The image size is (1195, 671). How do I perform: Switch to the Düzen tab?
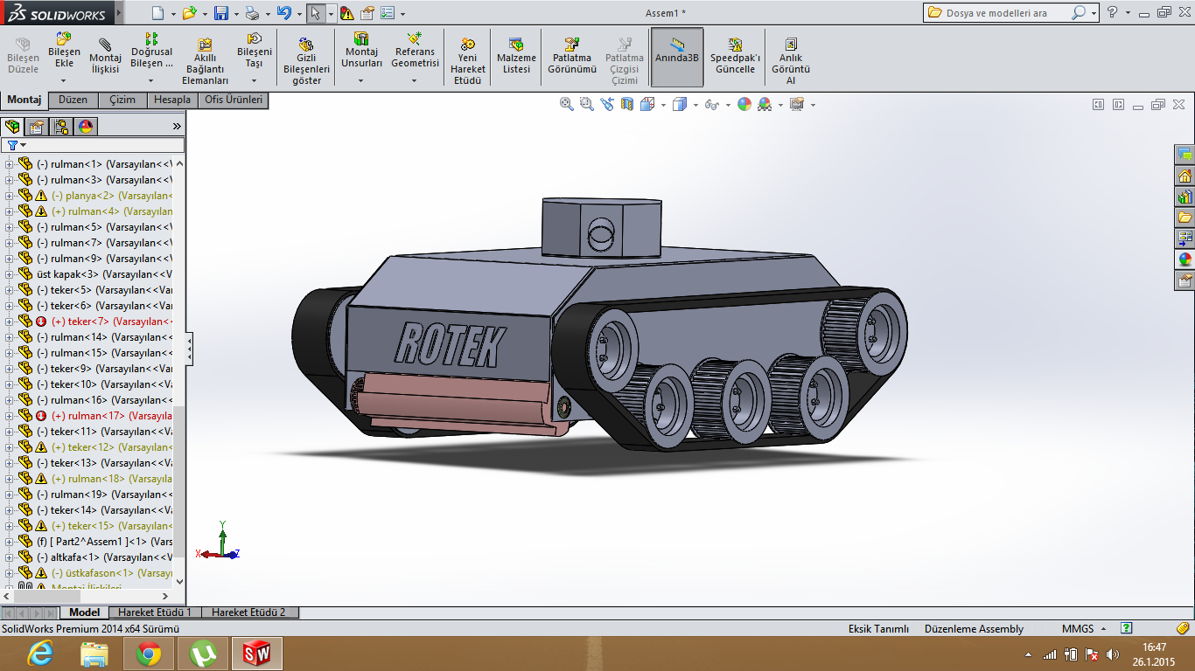coord(73,100)
